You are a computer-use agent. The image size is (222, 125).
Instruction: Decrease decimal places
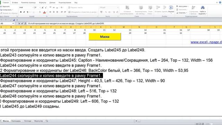click(x=117, y=12)
